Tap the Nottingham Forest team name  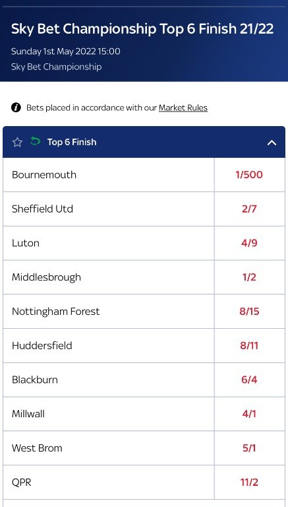point(55,312)
